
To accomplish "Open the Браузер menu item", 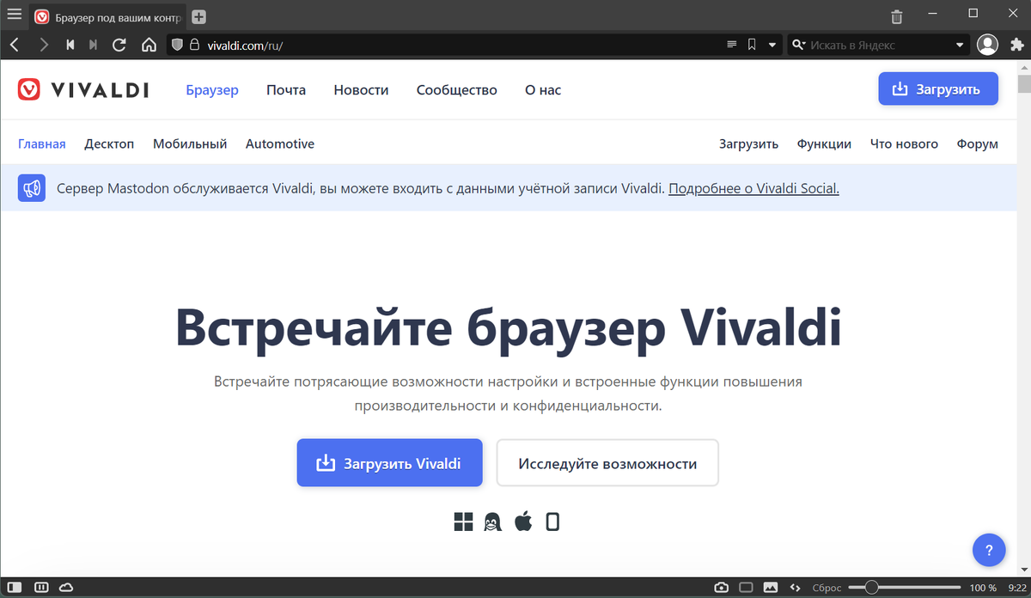I will click(212, 89).
